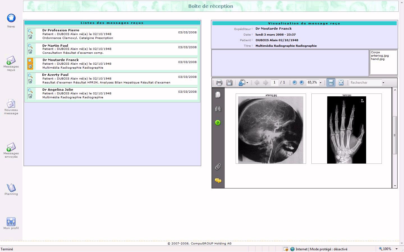Viewport: 404px width, 252px height.
Task: Open attachments paperclip panel in viewer
Action: click(218, 167)
